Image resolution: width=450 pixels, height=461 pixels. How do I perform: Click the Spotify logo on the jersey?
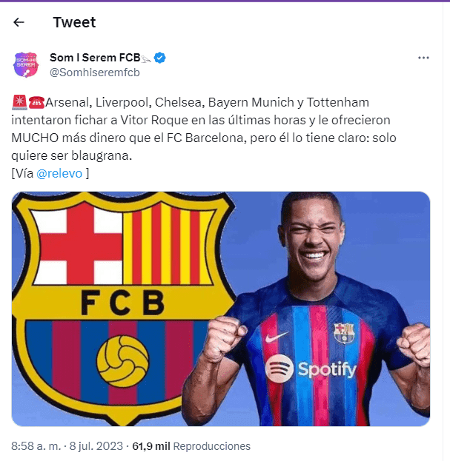(311, 368)
